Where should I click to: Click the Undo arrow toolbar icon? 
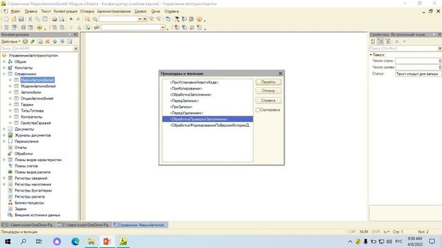(x=71, y=19)
